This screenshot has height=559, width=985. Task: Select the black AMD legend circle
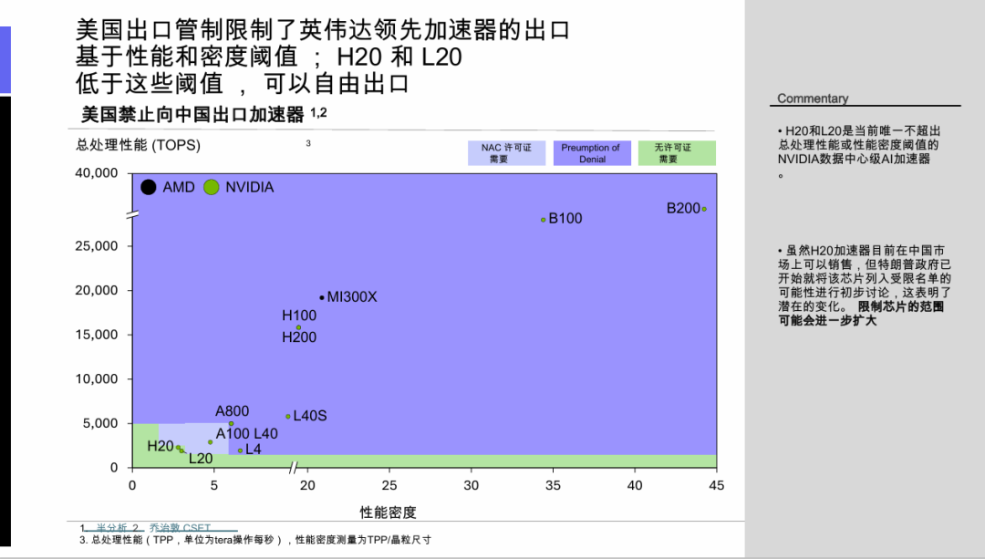point(149,187)
